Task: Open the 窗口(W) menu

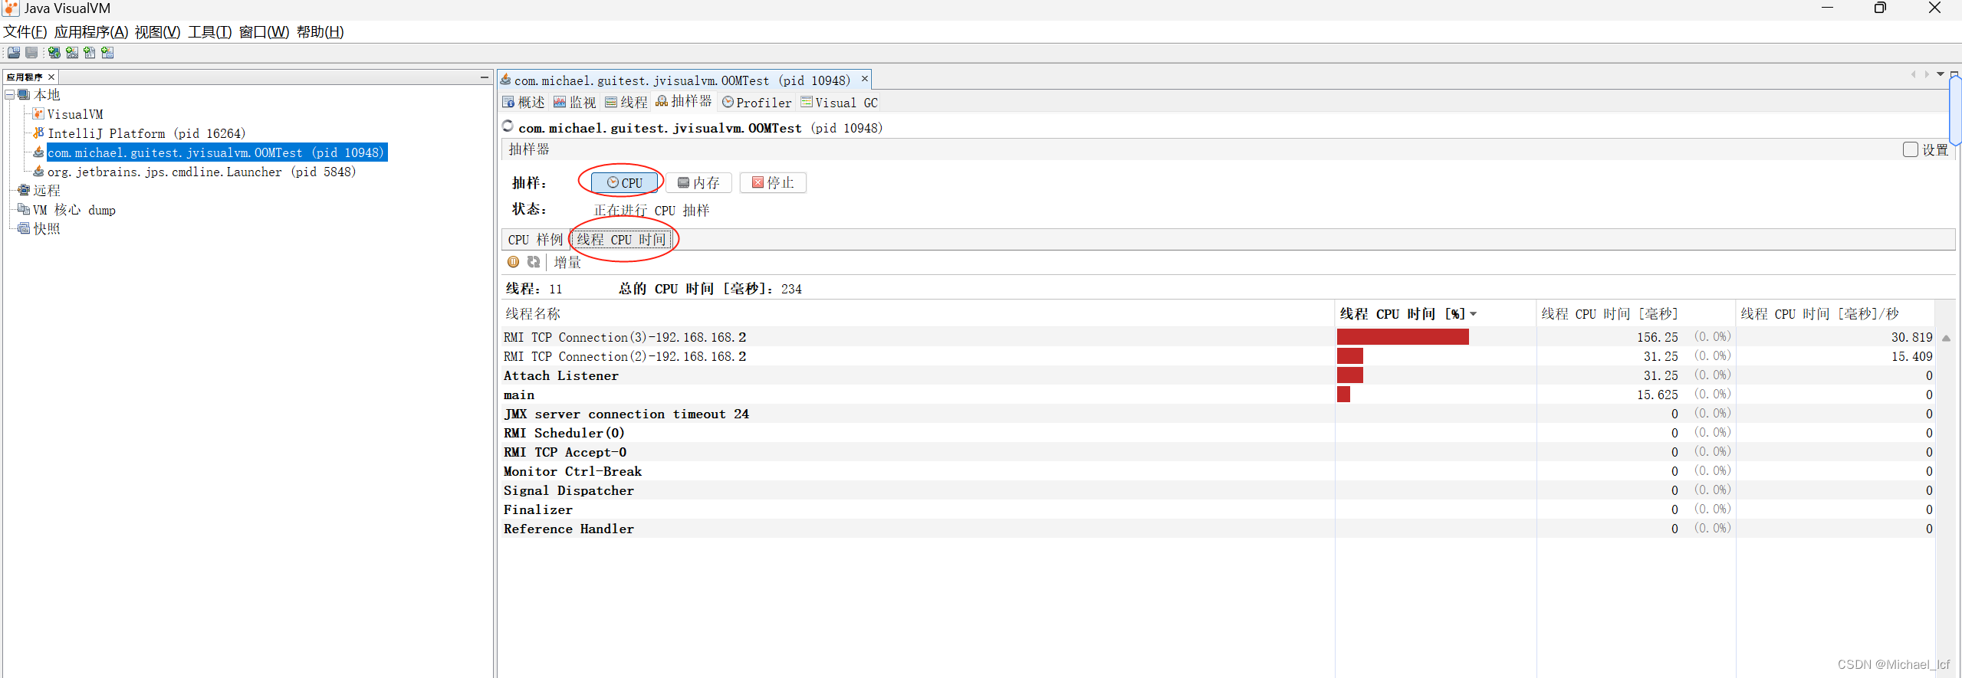Action: [264, 32]
